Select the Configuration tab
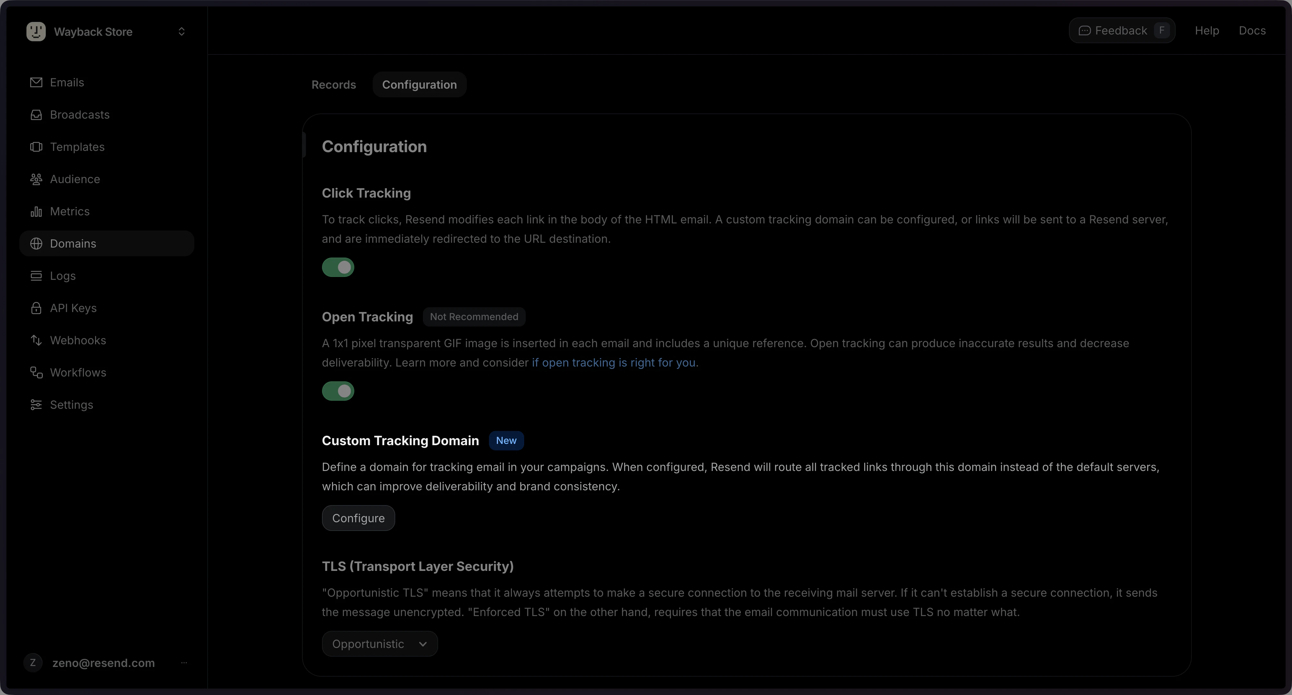1292x695 pixels. [x=419, y=85]
